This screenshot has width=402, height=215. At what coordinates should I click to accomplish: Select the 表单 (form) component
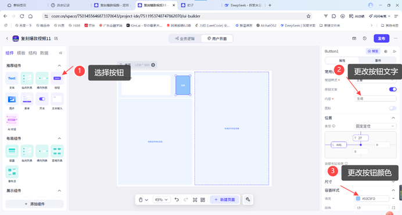point(27,99)
